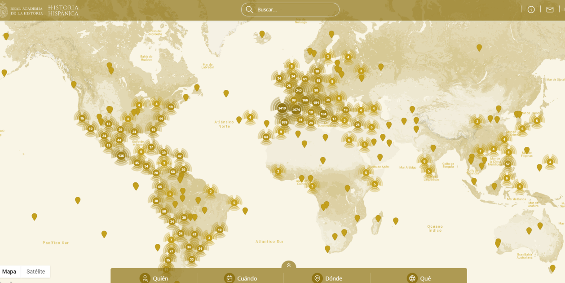Click the envelope contact icon
565x283 pixels.
coord(550,9)
